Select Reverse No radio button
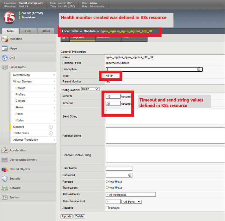 pyautogui.click(x=116, y=181)
